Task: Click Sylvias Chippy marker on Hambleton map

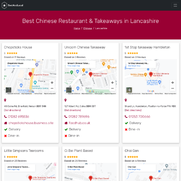Action: (145, 75)
